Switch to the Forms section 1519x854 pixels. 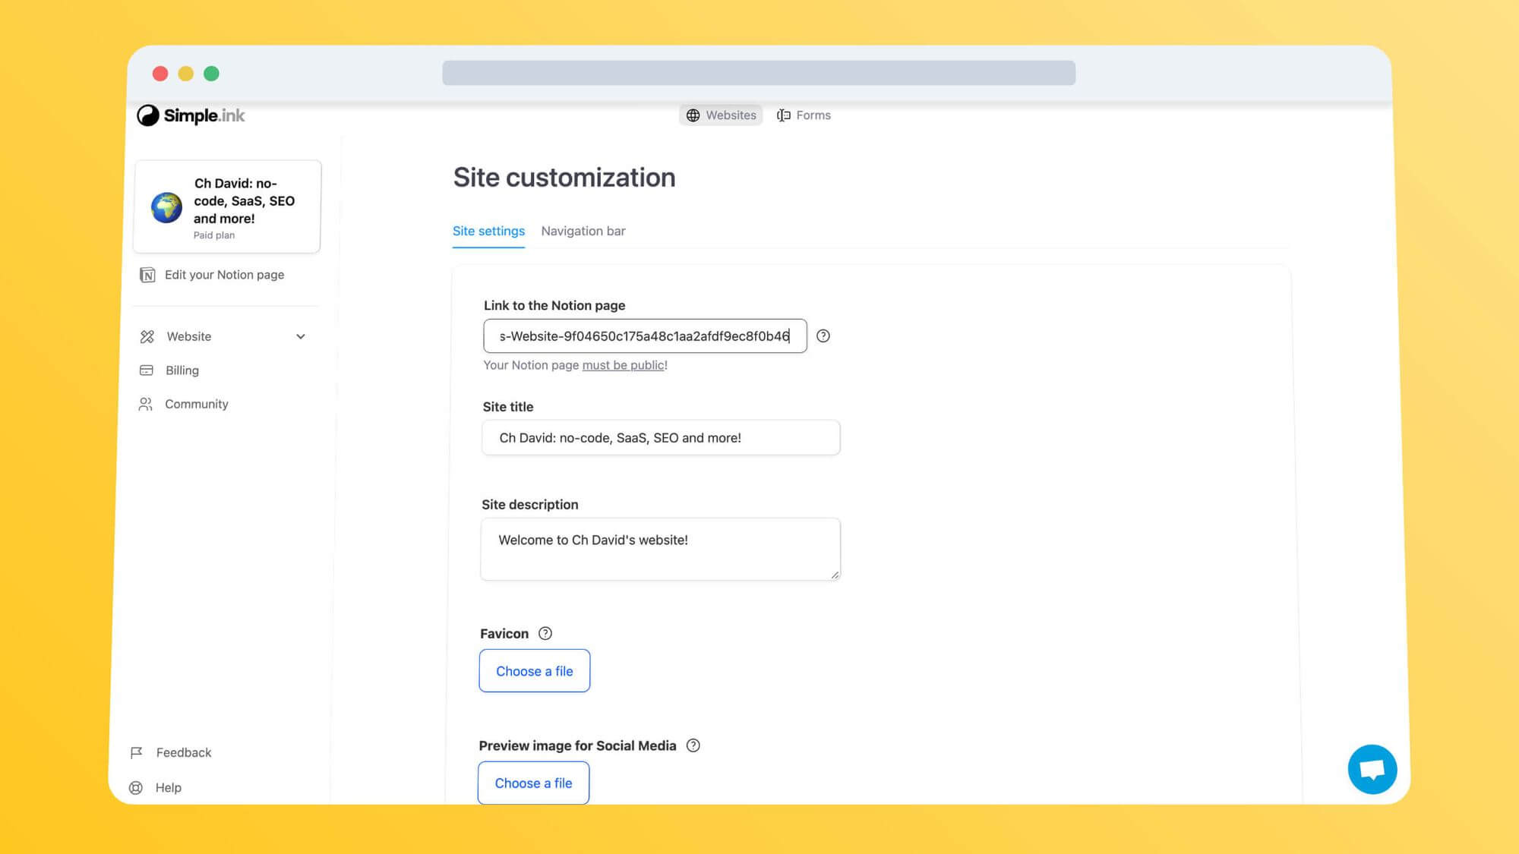pyautogui.click(x=804, y=115)
